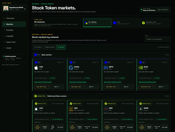Click Base LP on the META card

(126, 87)
